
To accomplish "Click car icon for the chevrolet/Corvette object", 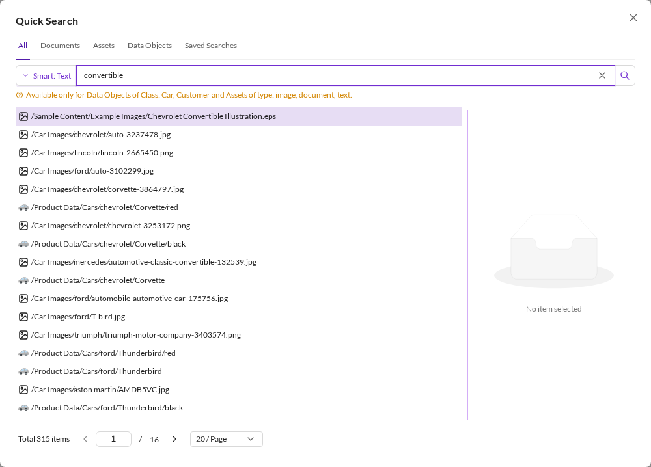I will click(x=23, y=280).
